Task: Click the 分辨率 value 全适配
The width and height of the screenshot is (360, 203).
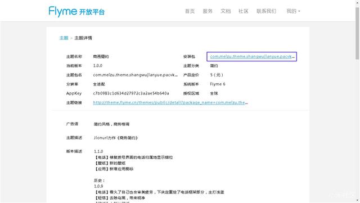Action: pyautogui.click(x=99, y=84)
